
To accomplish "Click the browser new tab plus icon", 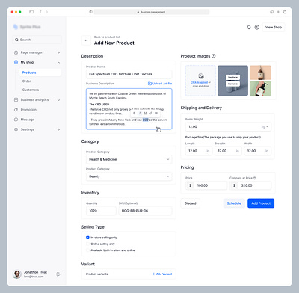I will pos(278,12).
